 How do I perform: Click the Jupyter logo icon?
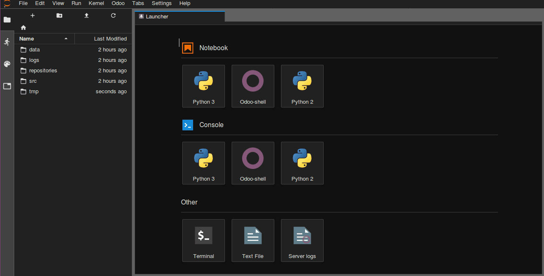[7, 3]
